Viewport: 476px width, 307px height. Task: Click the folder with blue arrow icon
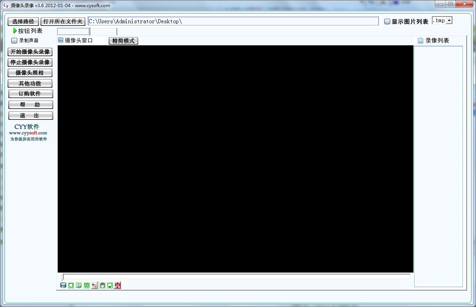click(79, 285)
